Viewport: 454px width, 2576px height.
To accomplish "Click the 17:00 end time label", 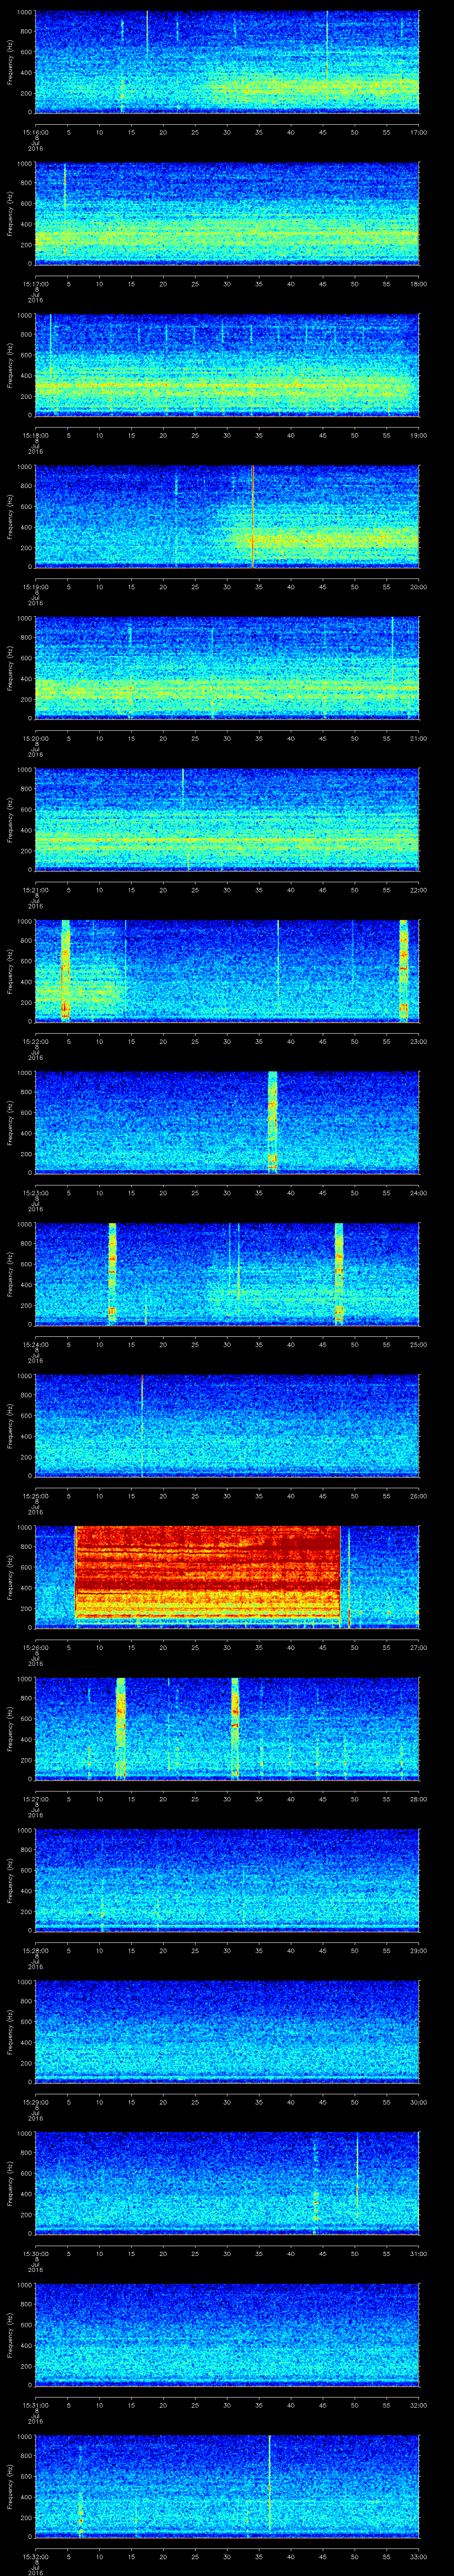I will coord(418,132).
